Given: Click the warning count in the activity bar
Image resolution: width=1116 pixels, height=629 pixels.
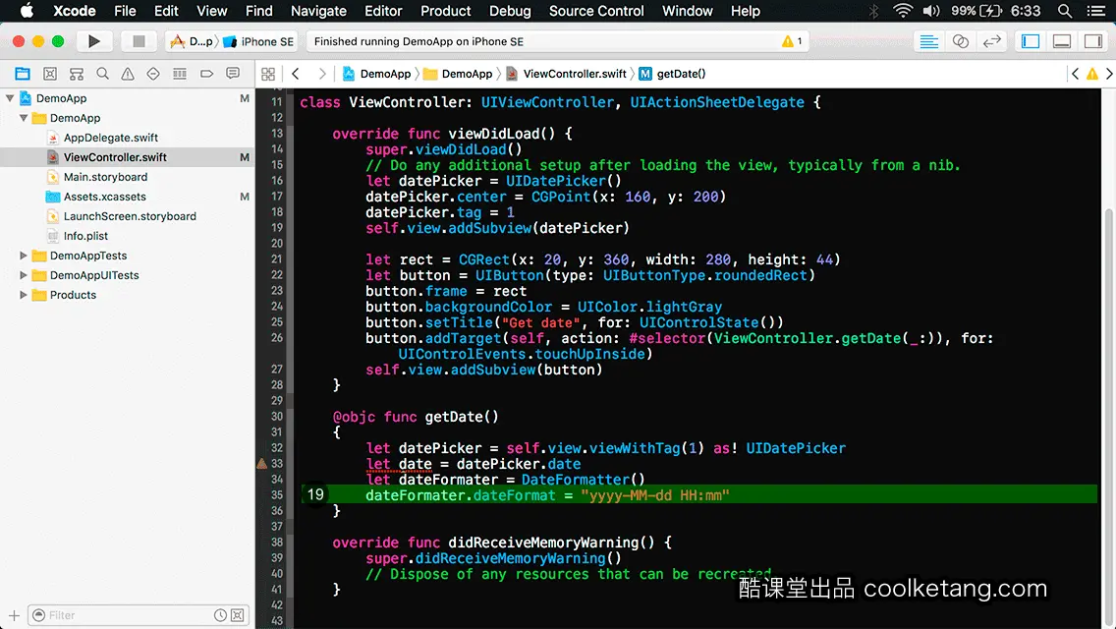Looking at the screenshot, I should point(792,41).
